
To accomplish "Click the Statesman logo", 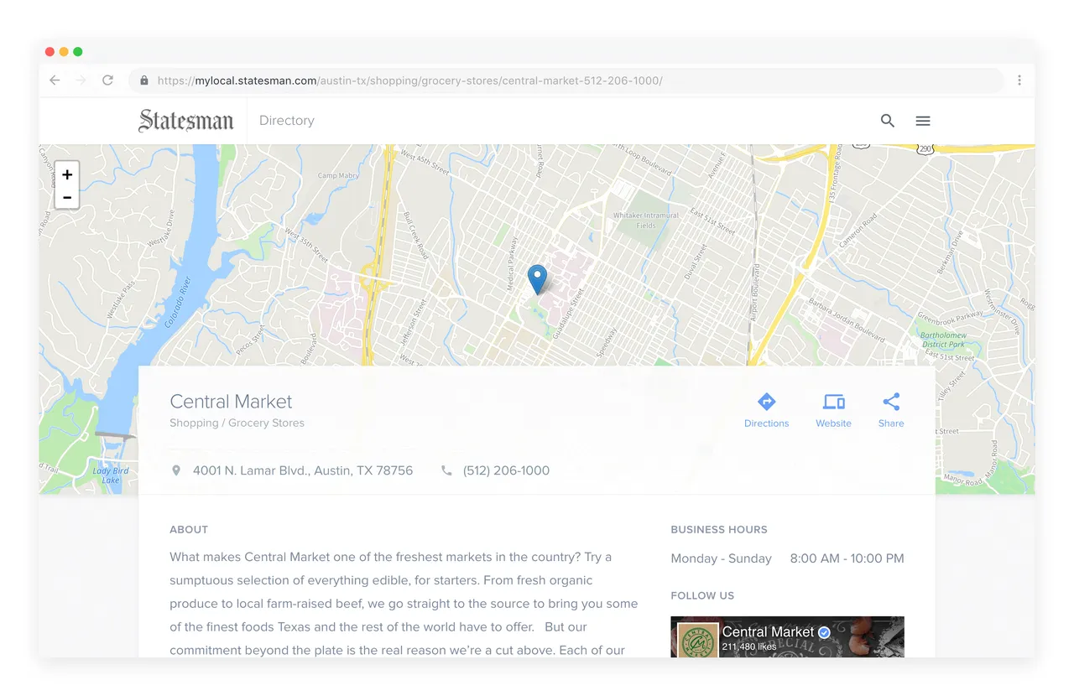I will pyautogui.click(x=186, y=121).
